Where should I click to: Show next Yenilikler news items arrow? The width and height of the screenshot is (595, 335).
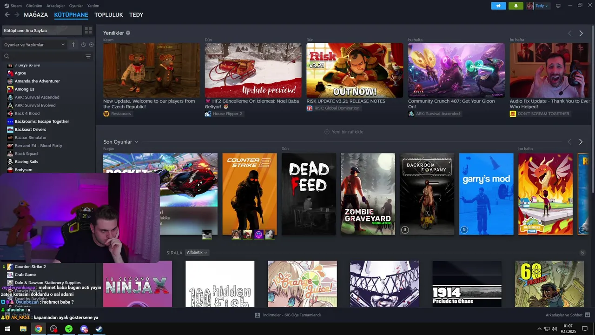(581, 33)
